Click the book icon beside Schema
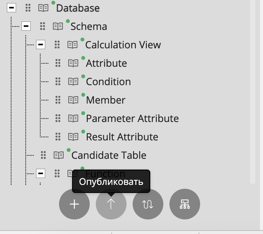The height and width of the screenshot is (234, 263). (x=58, y=26)
